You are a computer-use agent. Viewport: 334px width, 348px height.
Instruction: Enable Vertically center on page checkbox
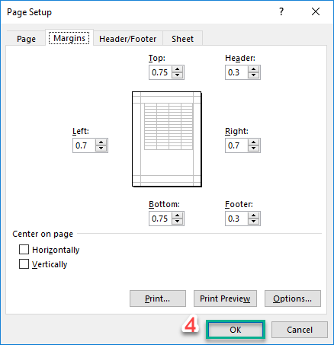pyautogui.click(x=24, y=264)
